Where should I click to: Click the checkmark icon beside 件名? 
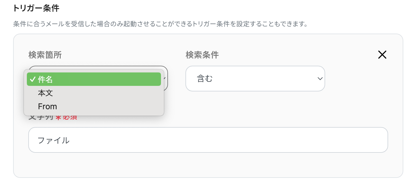point(33,79)
